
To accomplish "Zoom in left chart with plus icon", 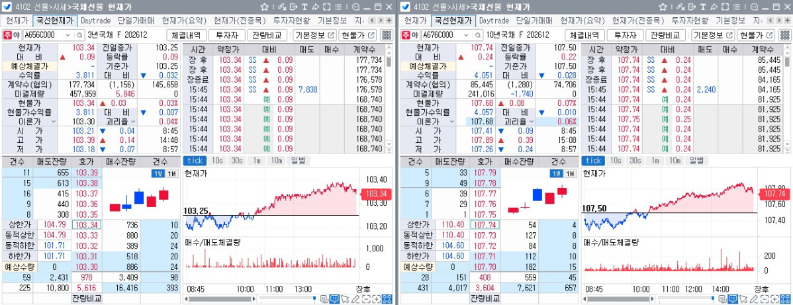I will tap(377, 299).
